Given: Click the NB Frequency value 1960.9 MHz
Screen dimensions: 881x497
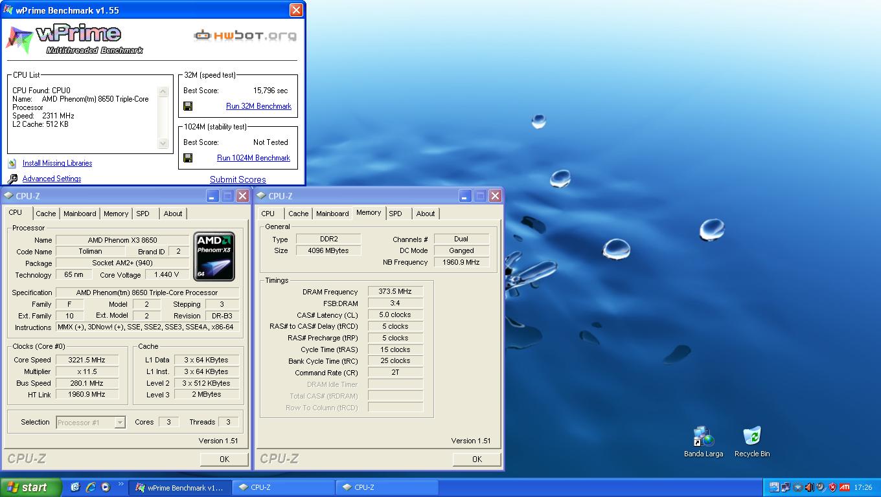Looking at the screenshot, I should 461,262.
